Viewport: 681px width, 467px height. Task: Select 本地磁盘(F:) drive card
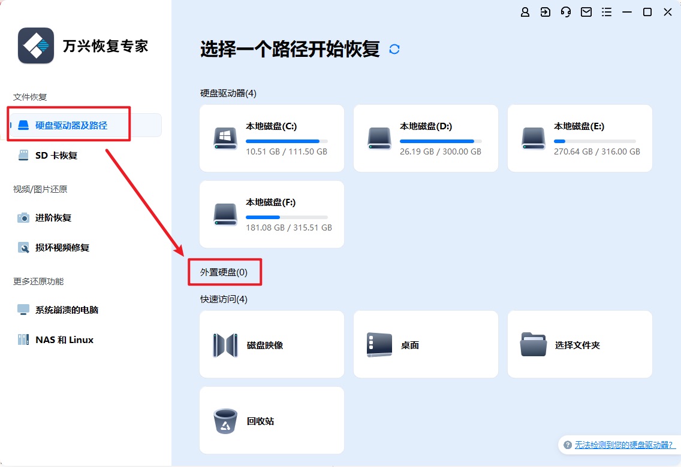(x=272, y=214)
